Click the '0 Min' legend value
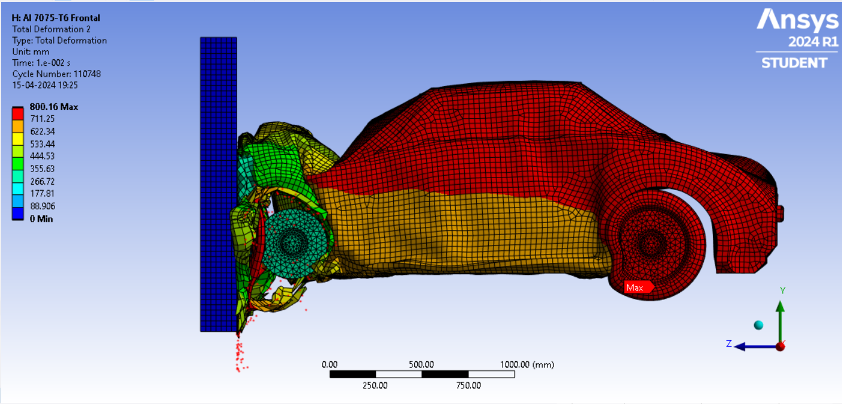This screenshot has height=404, width=842. point(41,219)
